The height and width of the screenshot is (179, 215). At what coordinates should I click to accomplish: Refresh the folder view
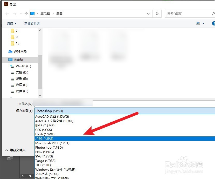click(157, 14)
